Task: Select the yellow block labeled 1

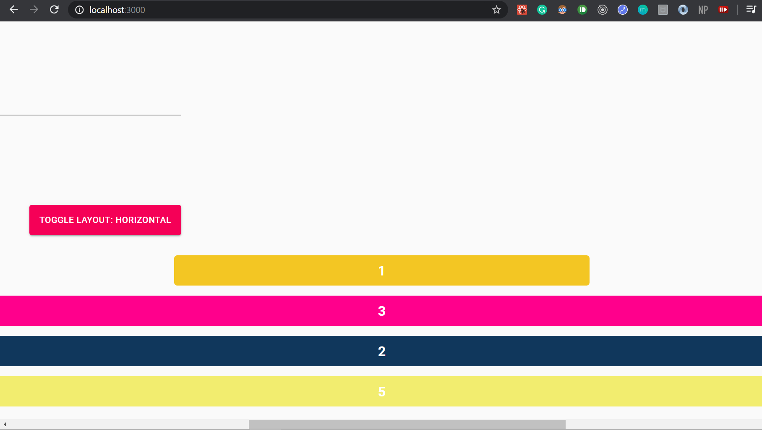Action: (x=381, y=270)
